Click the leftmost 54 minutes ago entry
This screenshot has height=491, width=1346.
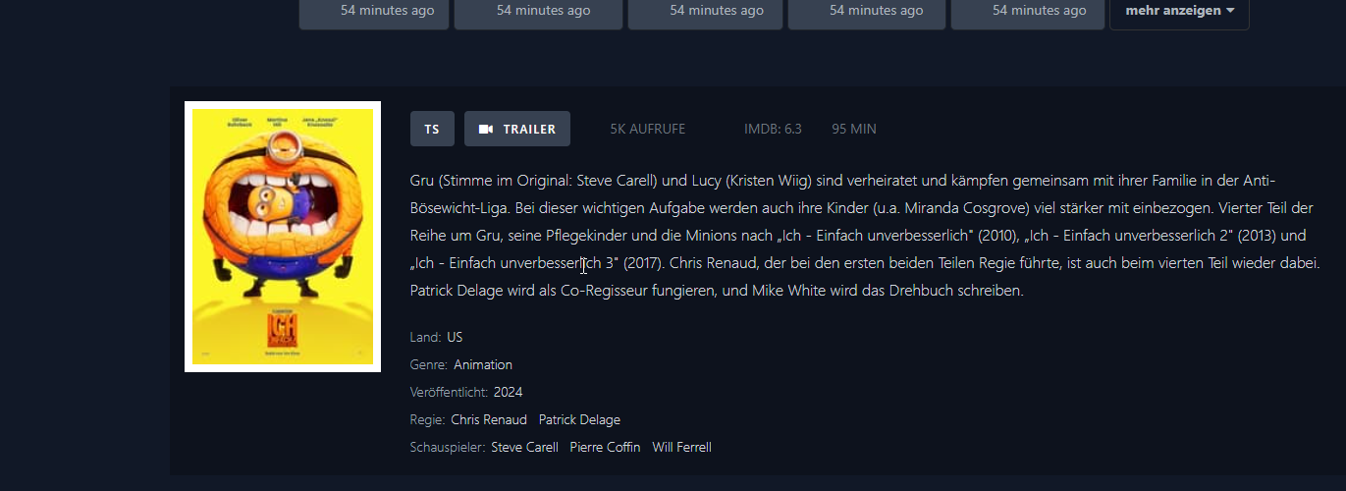pyautogui.click(x=374, y=11)
